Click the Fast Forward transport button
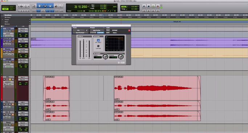Image resolution: width=248 pixels, height=133 pixels. click(x=153, y=11)
